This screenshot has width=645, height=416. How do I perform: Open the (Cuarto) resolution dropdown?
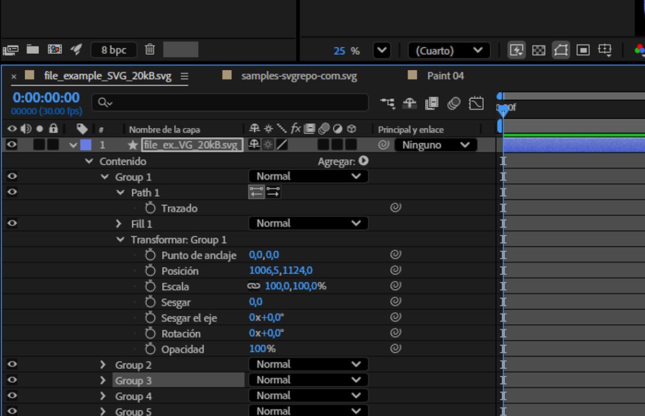coord(449,50)
